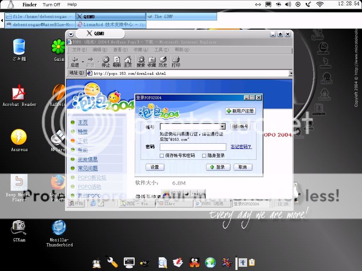Open the GTKam desktop icon

coord(19,231)
